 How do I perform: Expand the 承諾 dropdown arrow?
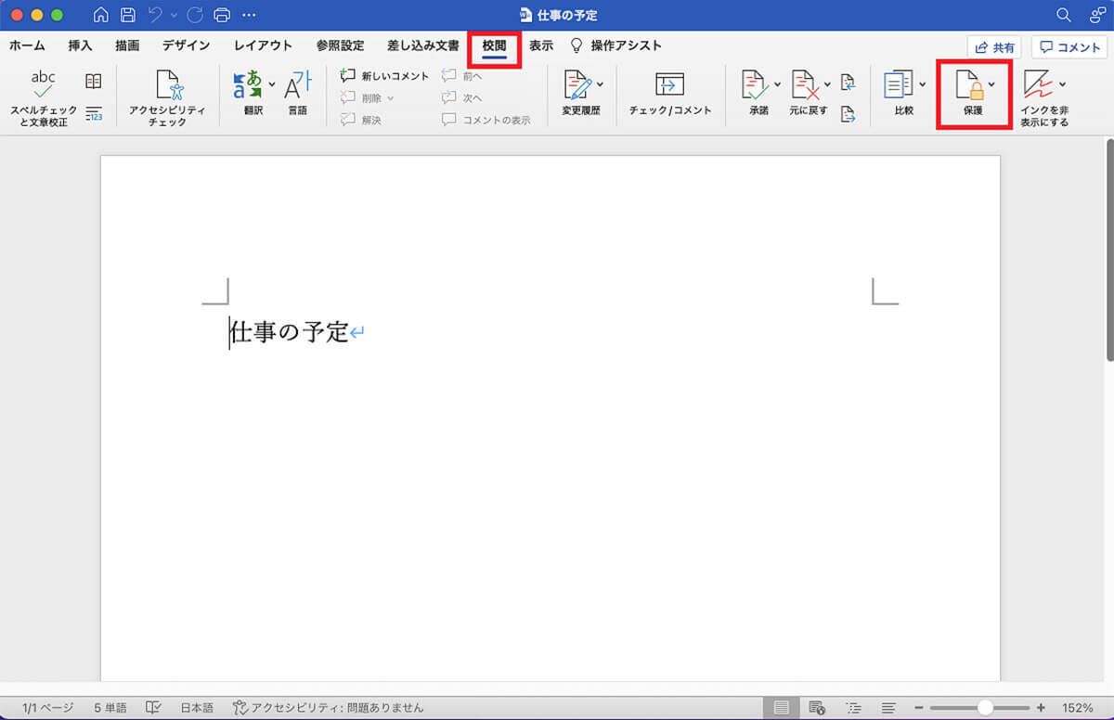coord(777,84)
